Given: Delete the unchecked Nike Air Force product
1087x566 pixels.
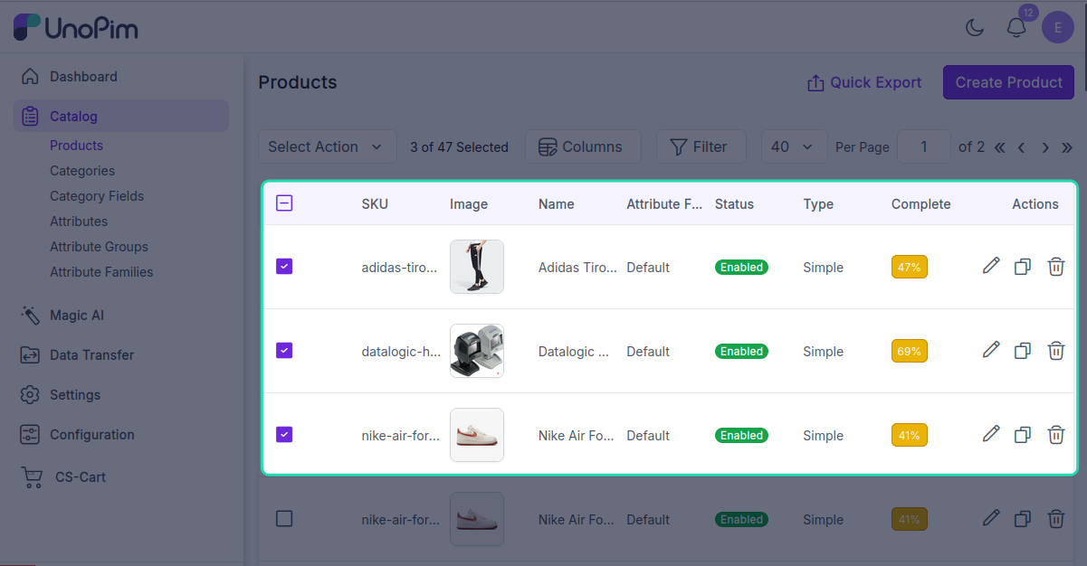Looking at the screenshot, I should click(1055, 519).
